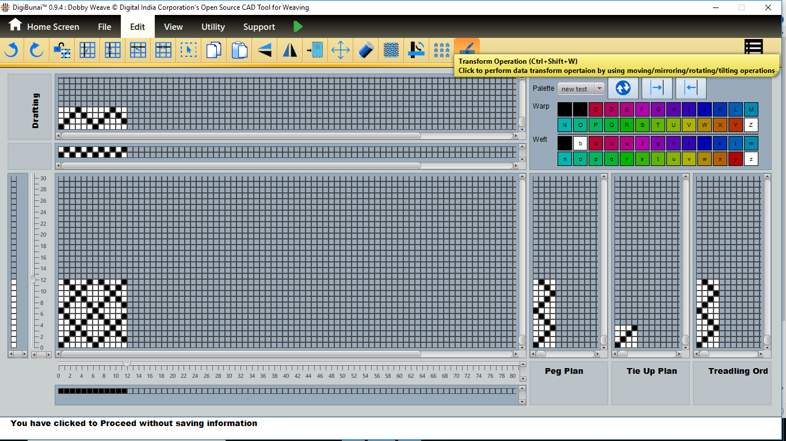Viewport: 786px width, 441px height.
Task: Click the side-by-side triangles mirror icon
Action: tap(290, 51)
